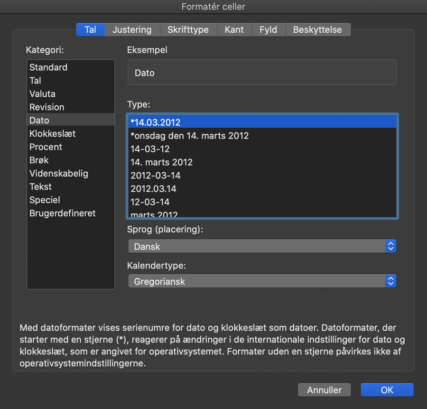Click the Dansk language selector arrows
Viewport: 427px width, 409px height.
(x=390, y=246)
